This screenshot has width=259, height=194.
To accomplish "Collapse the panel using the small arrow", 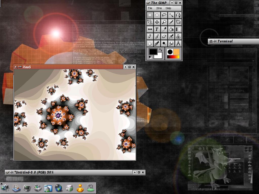I will point(1,183).
